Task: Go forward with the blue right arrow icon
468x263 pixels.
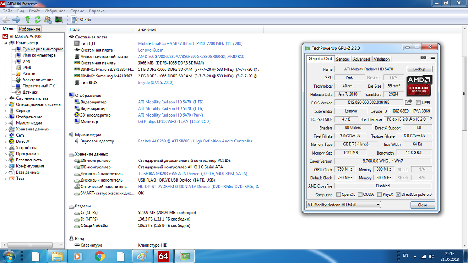Action: pos(16,19)
